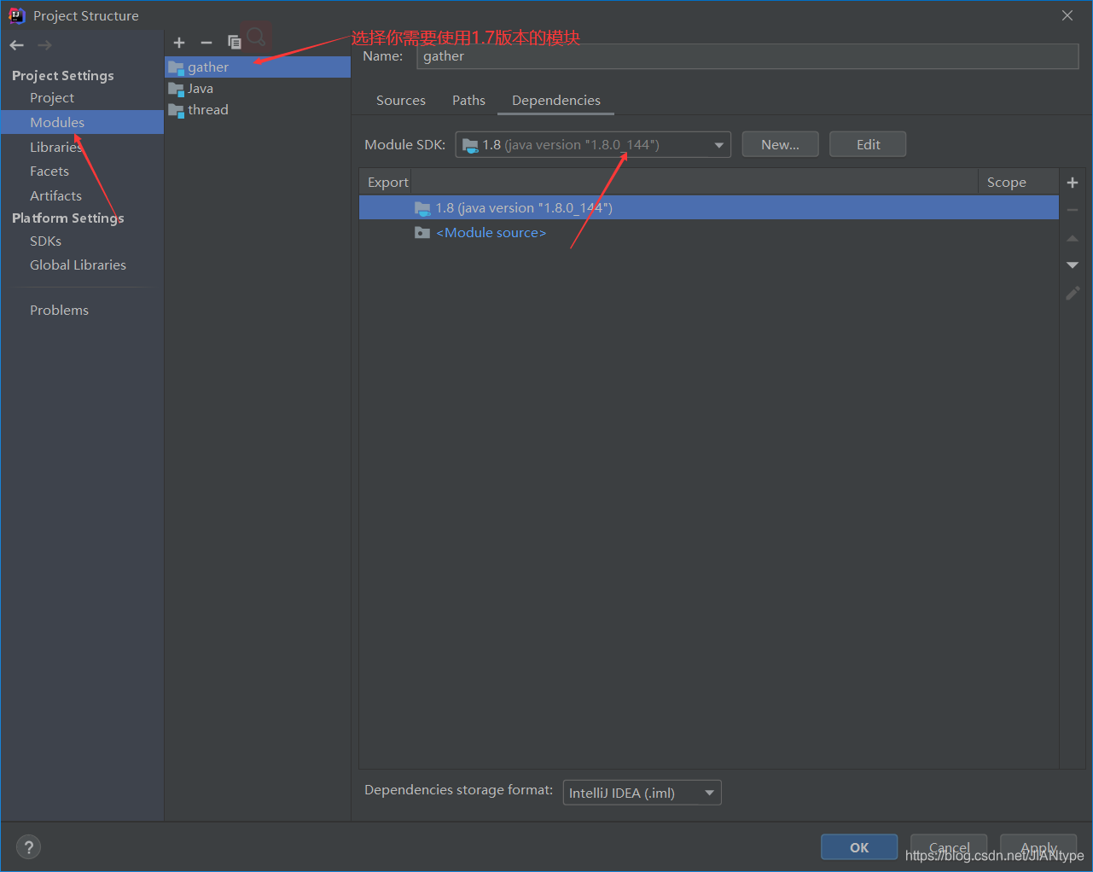Move dependency down with the down arrow
1093x872 pixels.
(x=1073, y=265)
